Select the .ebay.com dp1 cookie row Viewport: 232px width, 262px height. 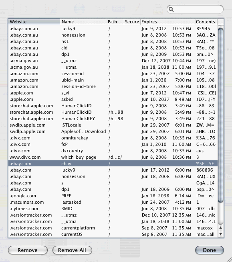point(113,190)
